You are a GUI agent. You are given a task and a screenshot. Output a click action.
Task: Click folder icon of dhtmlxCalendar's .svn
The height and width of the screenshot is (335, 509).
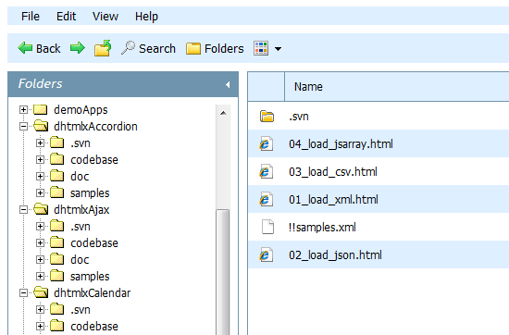(x=57, y=309)
